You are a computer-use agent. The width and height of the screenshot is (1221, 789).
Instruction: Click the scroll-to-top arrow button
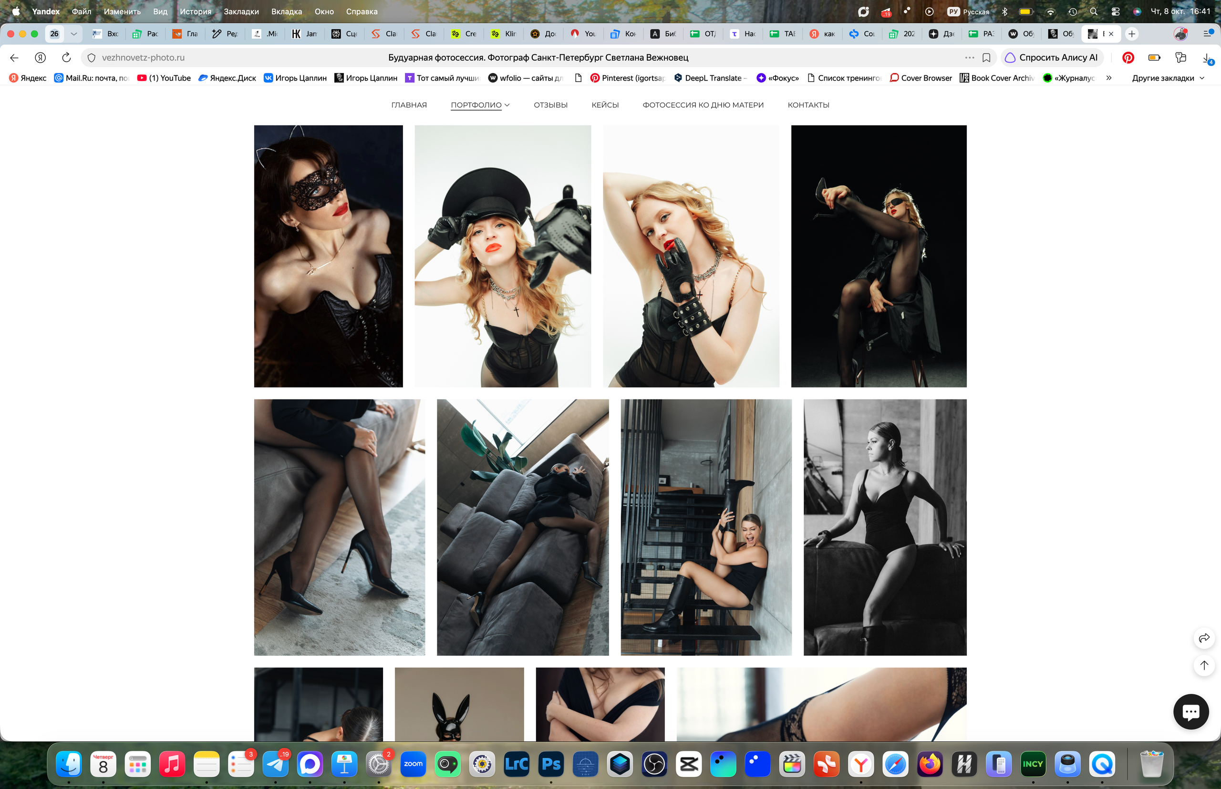pos(1203,665)
